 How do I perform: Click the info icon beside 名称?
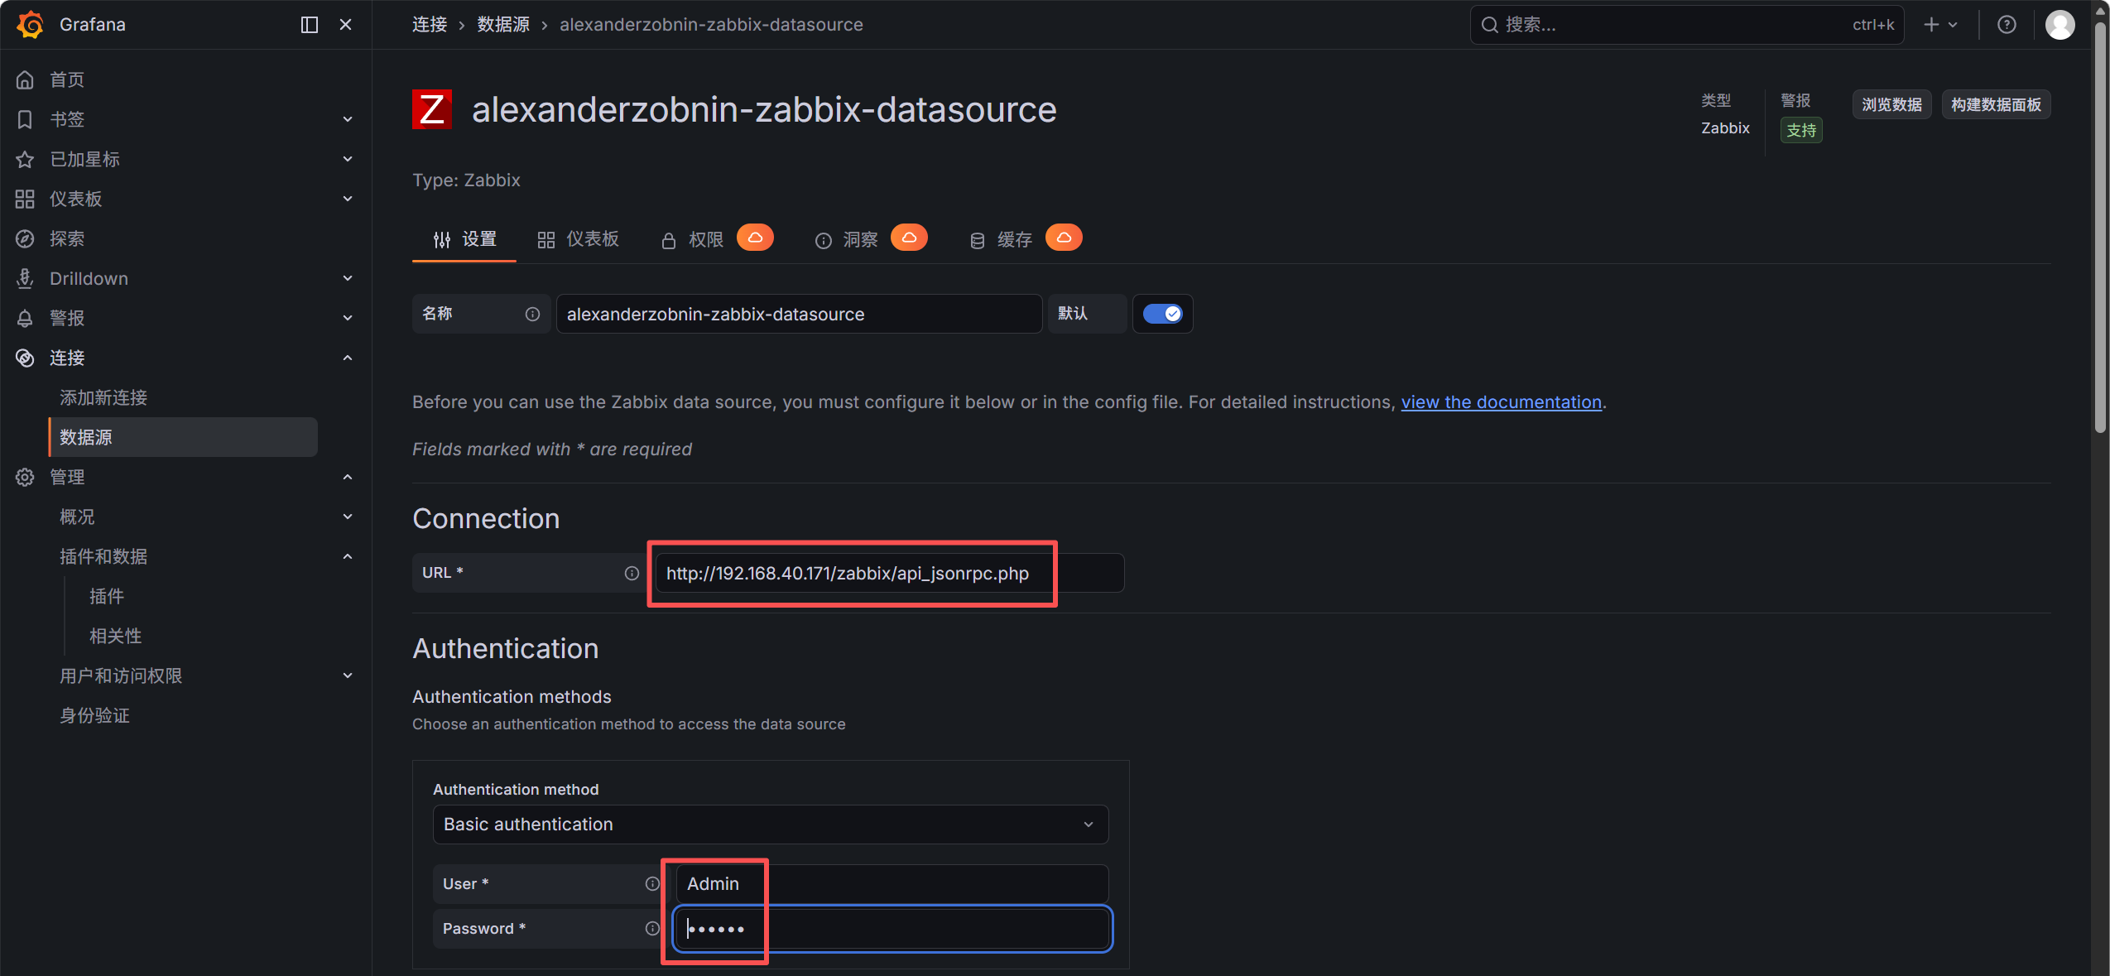(x=532, y=314)
